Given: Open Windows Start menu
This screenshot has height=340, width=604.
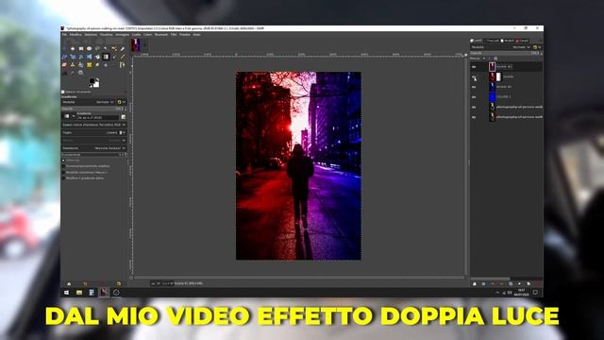Looking at the screenshot, I should [x=66, y=293].
